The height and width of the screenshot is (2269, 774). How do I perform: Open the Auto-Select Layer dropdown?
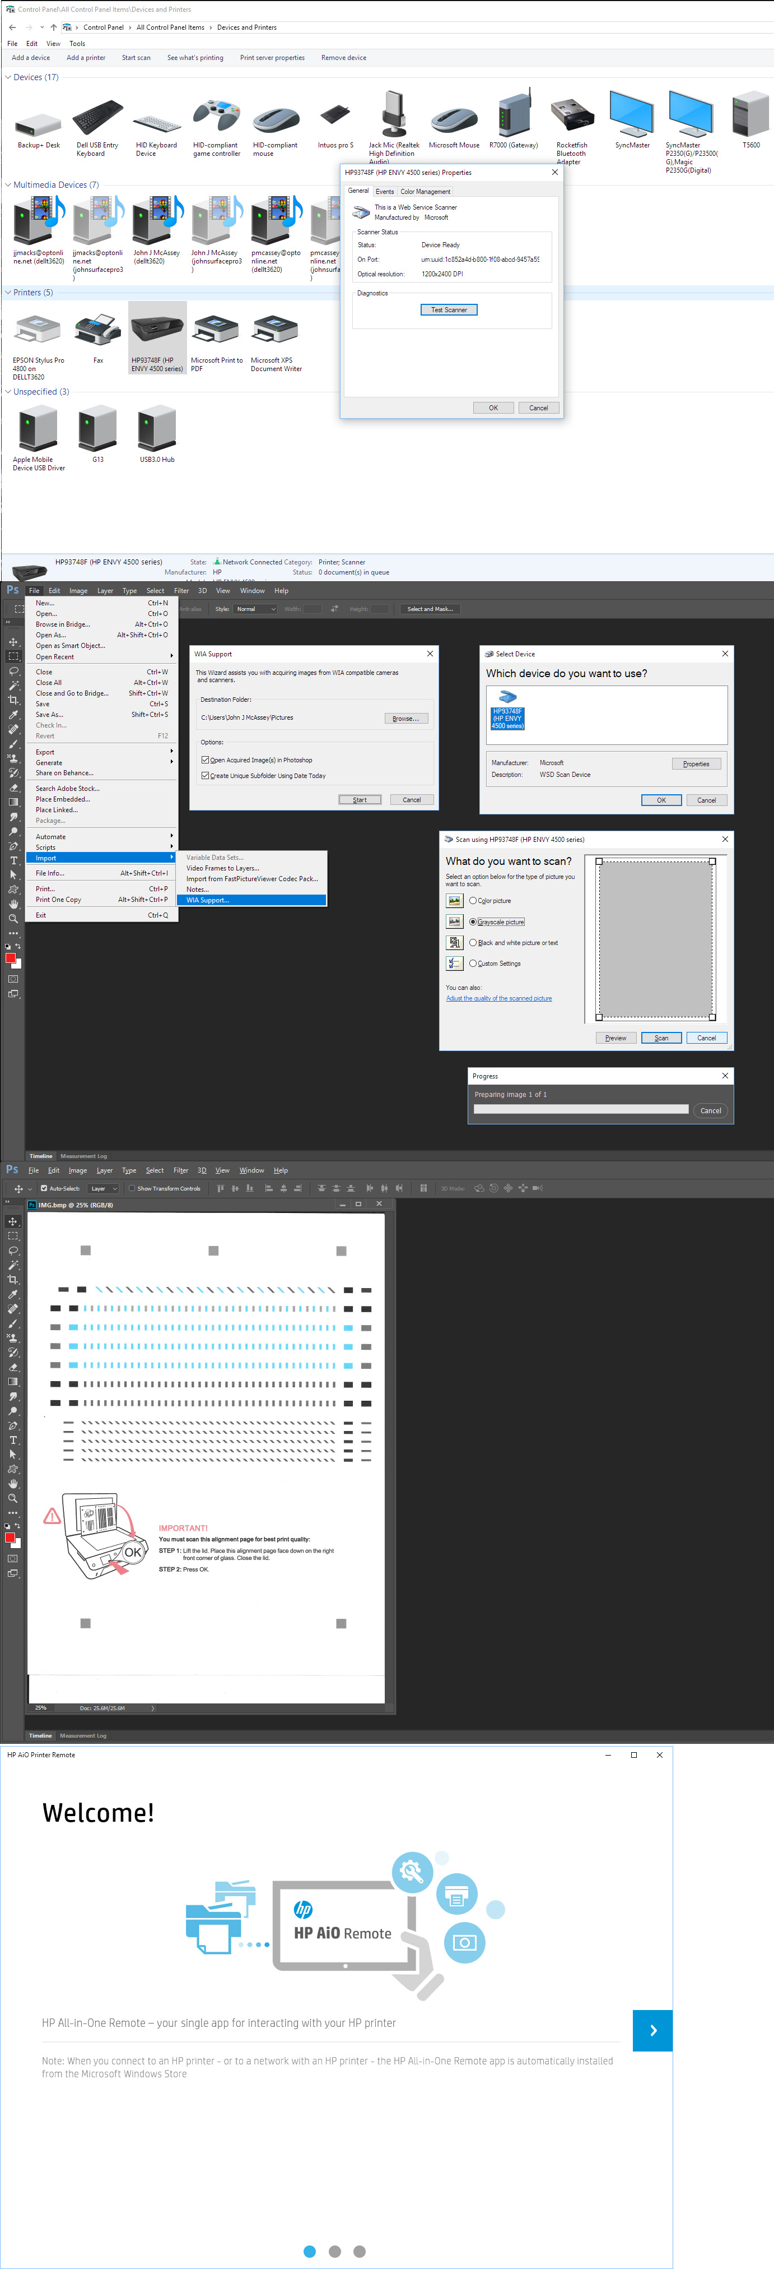point(103,1188)
